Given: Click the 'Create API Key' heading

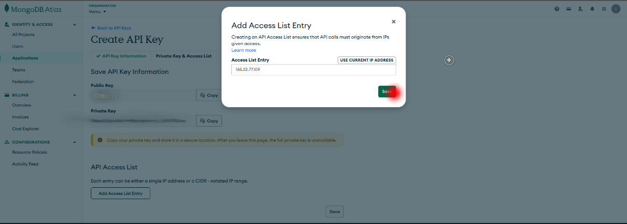Looking at the screenshot, I should pyautogui.click(x=127, y=39).
